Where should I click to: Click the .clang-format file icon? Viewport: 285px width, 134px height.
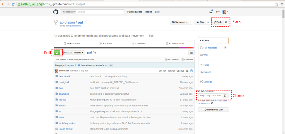tap(56, 129)
